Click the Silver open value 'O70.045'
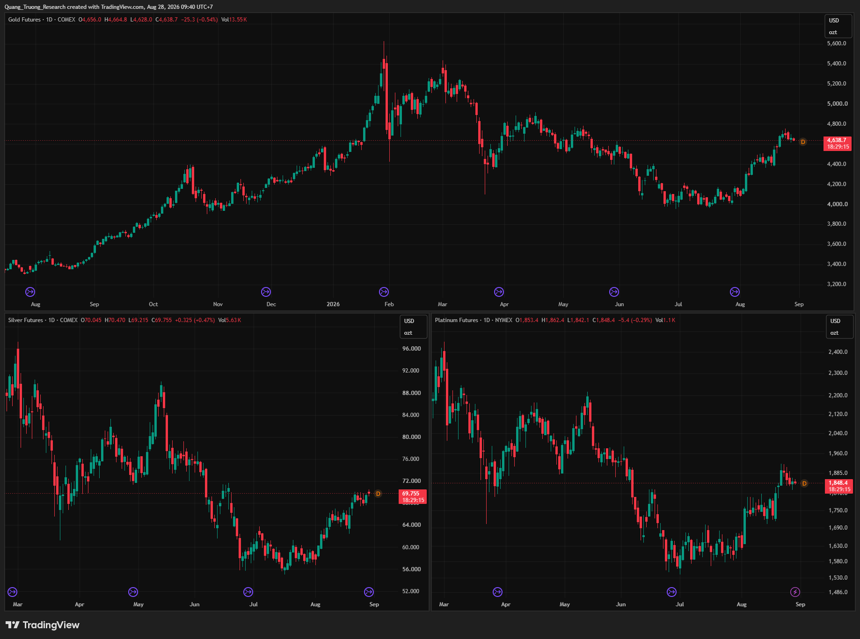 point(91,320)
